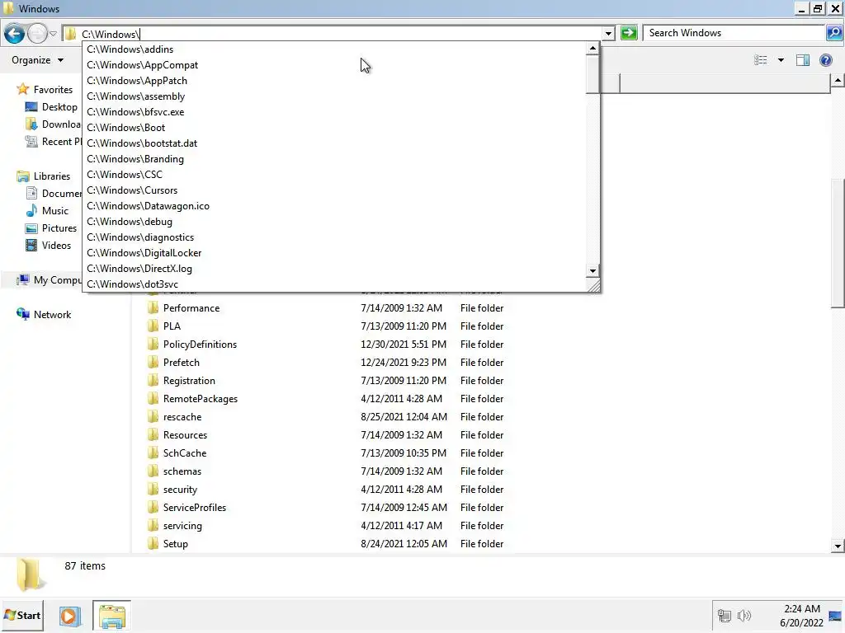Select the rescache folder
Viewport: 845px width, 633px height.
182,416
